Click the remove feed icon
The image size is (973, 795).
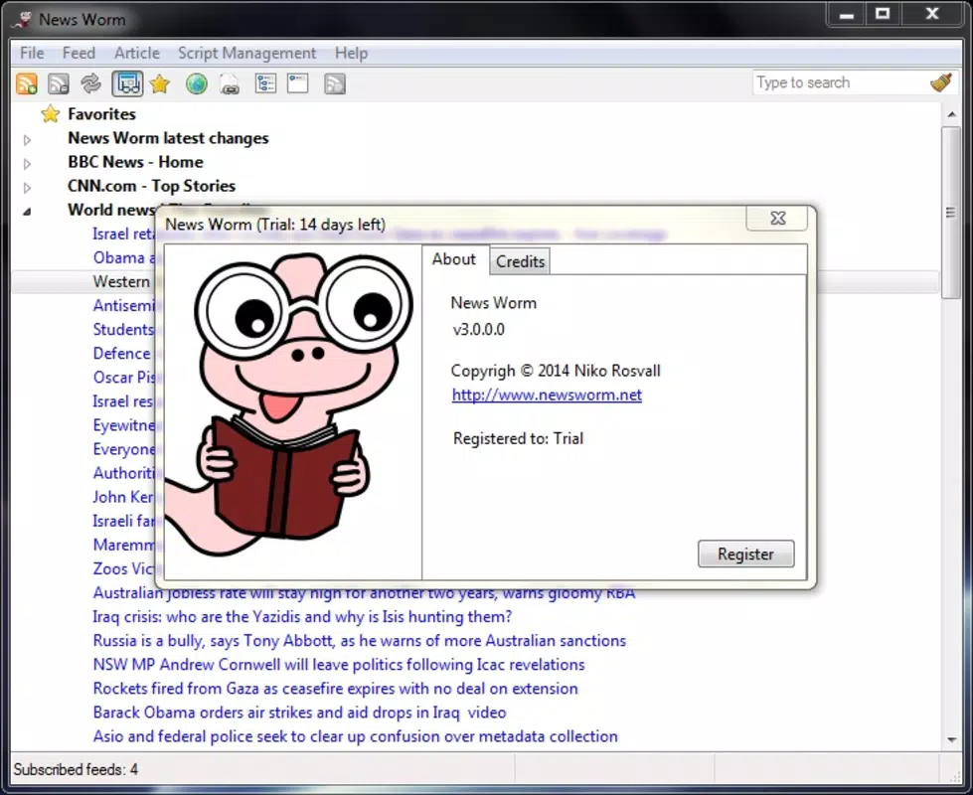point(59,83)
